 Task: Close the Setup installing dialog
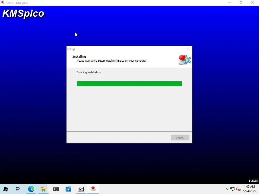[x=188, y=49]
